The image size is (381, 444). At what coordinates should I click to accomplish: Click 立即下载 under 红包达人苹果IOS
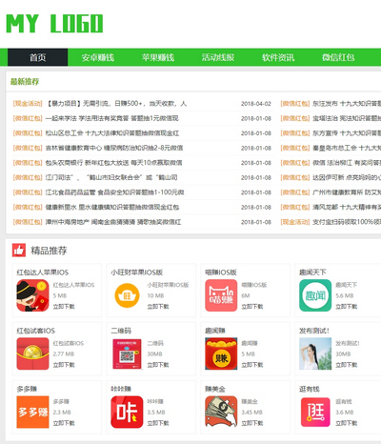click(x=64, y=307)
